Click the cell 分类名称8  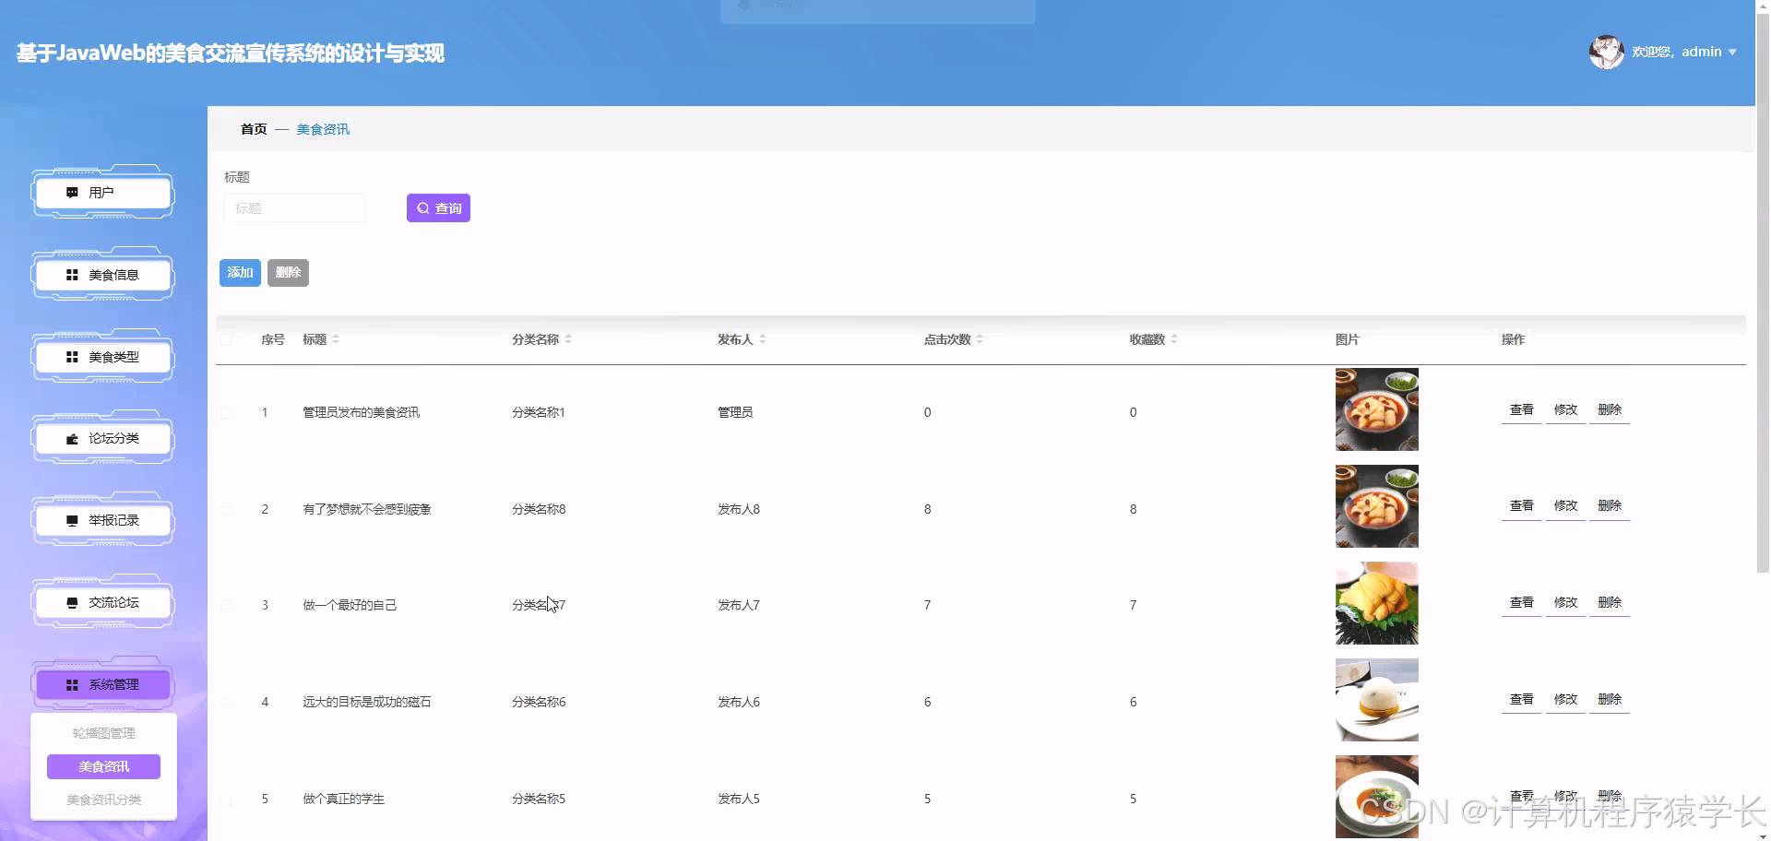tap(539, 509)
